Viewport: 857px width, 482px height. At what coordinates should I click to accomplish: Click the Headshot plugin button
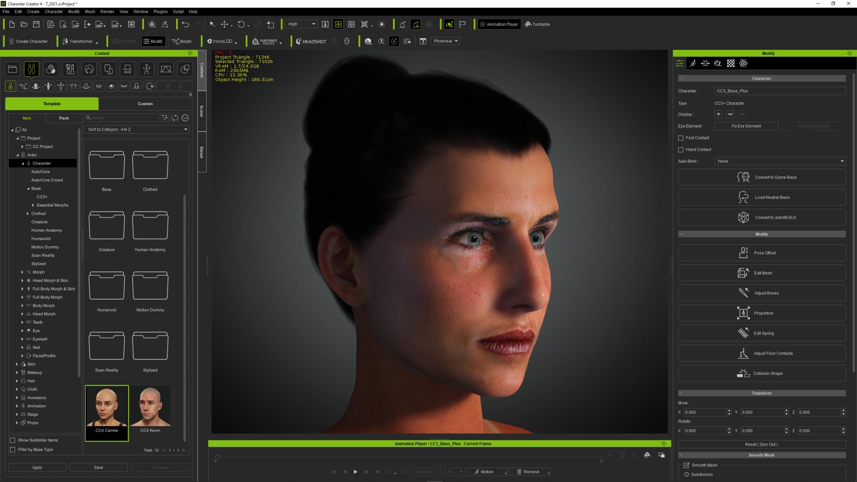(x=311, y=42)
